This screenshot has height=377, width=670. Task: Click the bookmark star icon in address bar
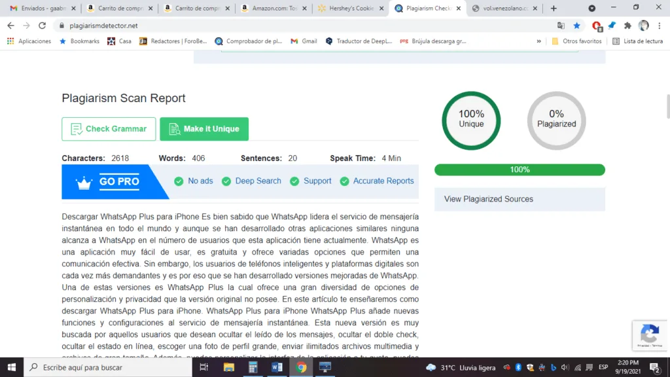click(x=576, y=26)
